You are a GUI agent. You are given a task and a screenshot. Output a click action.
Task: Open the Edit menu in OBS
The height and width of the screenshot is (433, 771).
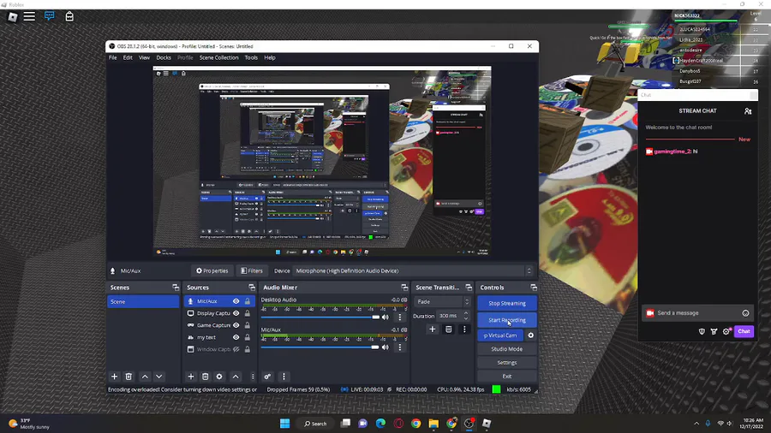pos(128,57)
